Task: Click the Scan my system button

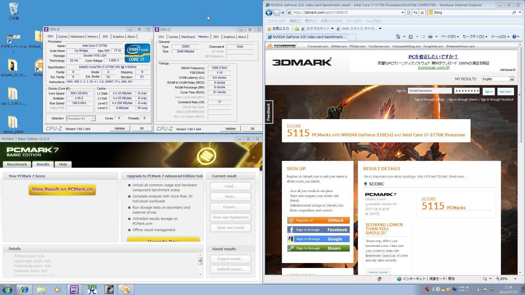Action: (x=378, y=272)
